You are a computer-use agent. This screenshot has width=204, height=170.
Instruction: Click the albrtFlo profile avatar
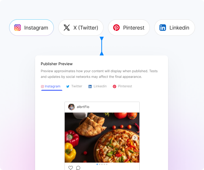[72, 107]
